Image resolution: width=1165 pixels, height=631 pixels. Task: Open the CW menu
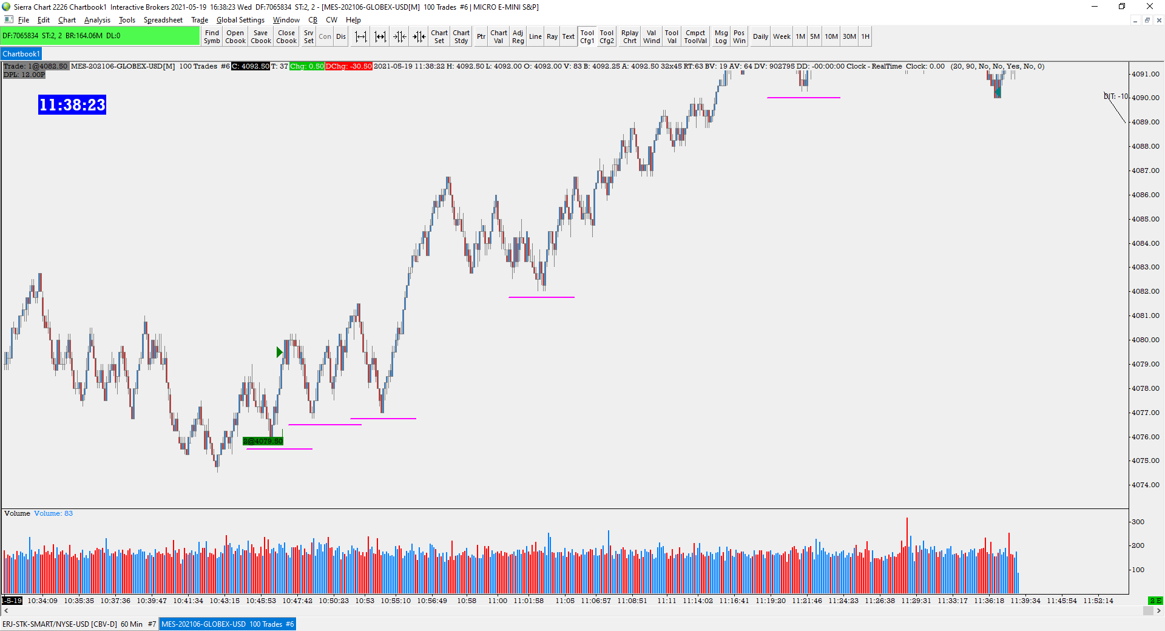(x=331, y=20)
